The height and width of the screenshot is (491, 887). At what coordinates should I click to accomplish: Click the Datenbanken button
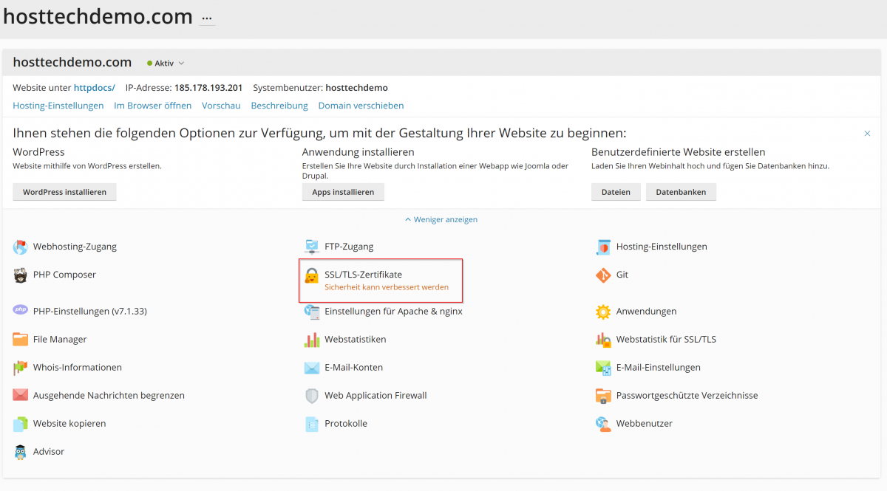(681, 192)
